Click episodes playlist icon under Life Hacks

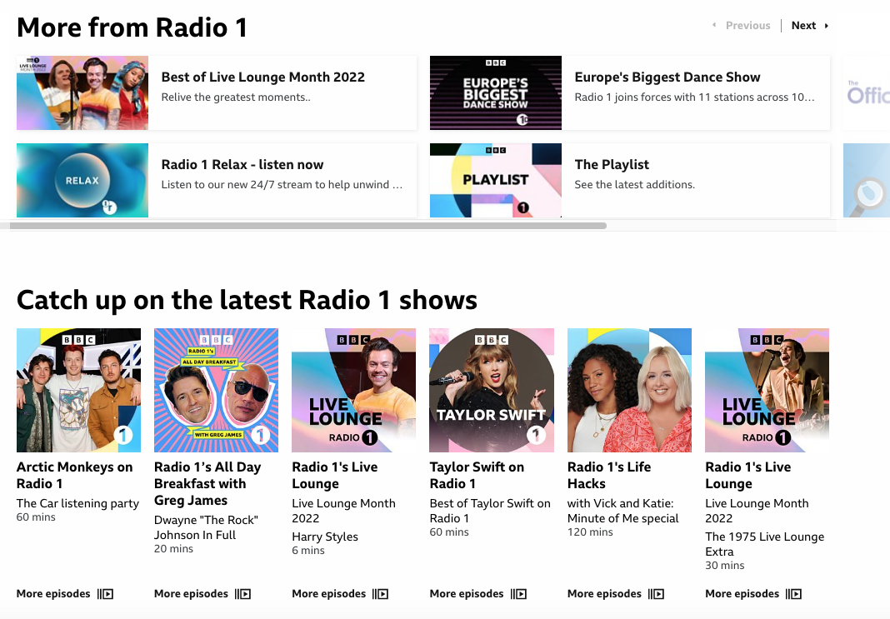pos(656,594)
